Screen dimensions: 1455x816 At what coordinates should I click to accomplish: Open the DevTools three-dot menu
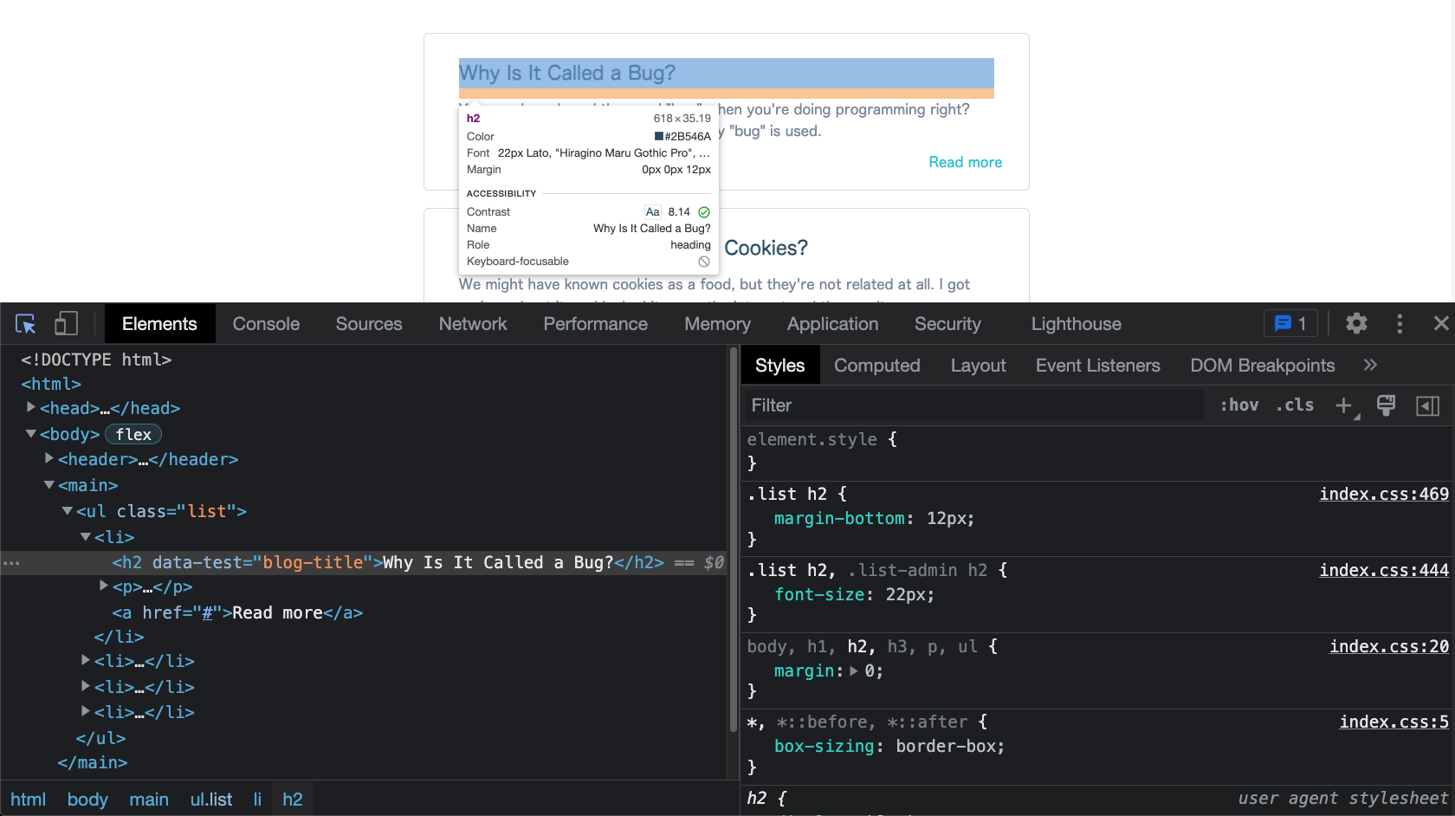point(1400,324)
